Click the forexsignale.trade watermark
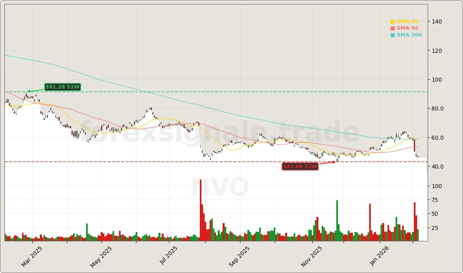This screenshot has height=273, width=463. point(219,130)
